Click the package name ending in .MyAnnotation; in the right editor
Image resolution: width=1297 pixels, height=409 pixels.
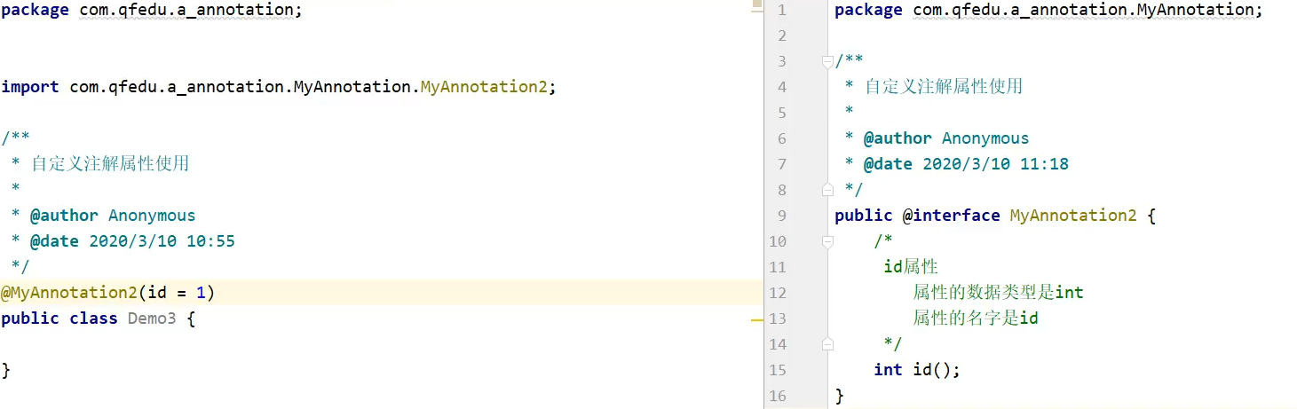[x=1087, y=10]
